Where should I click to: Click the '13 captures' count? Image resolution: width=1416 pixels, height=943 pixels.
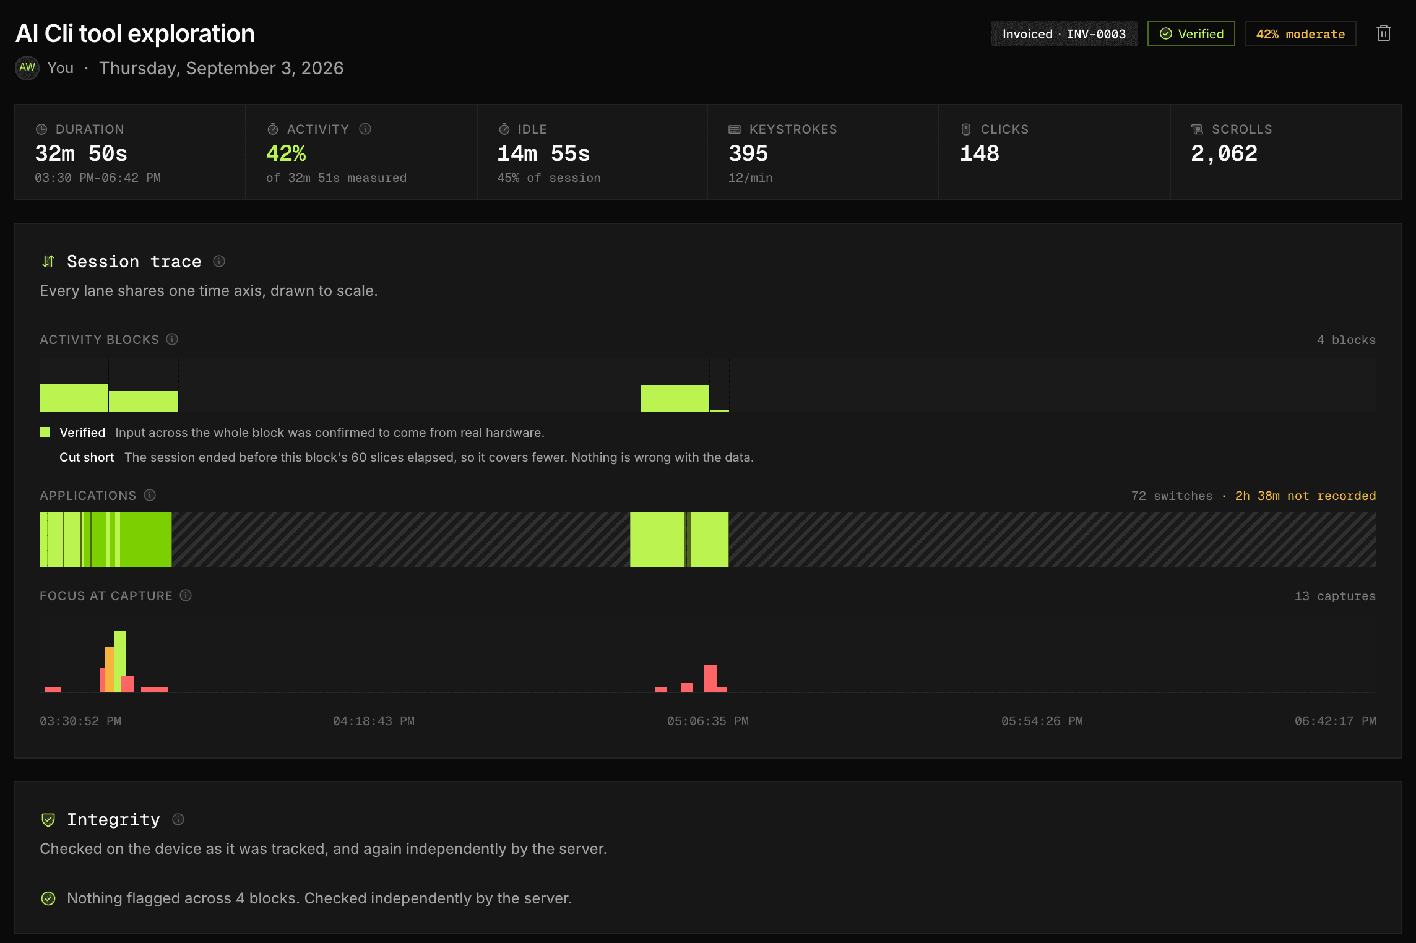coord(1335,596)
